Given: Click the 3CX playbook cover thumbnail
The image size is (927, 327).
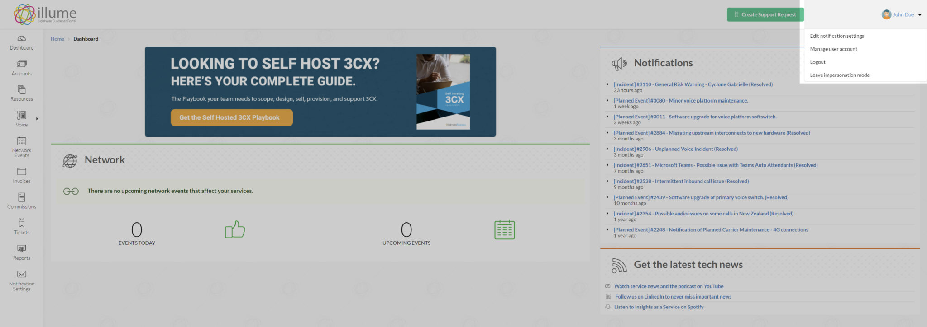Looking at the screenshot, I should (443, 92).
